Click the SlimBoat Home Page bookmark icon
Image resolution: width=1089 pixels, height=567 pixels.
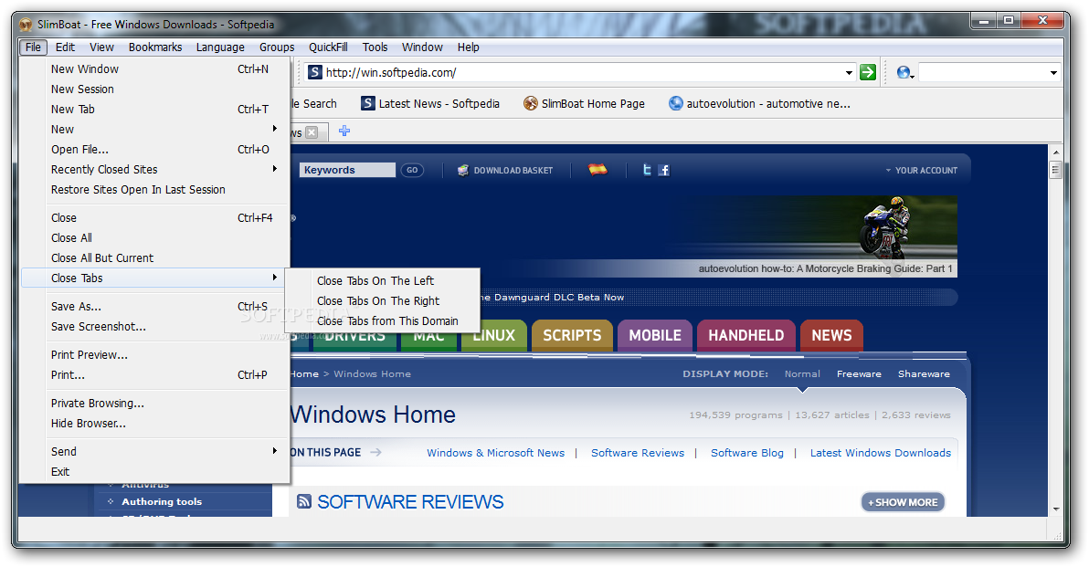click(531, 103)
